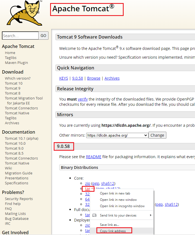Click the Apache Tomcat cat logo
The width and height of the screenshot is (195, 235).
[25, 13]
